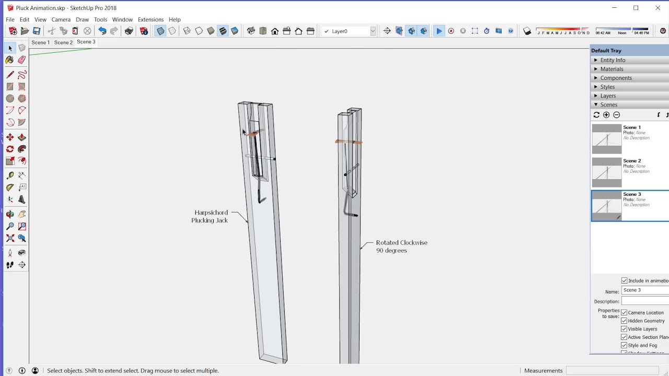Uncheck Hidden Geometry property
Screen dimensions: 669x376
point(624,321)
